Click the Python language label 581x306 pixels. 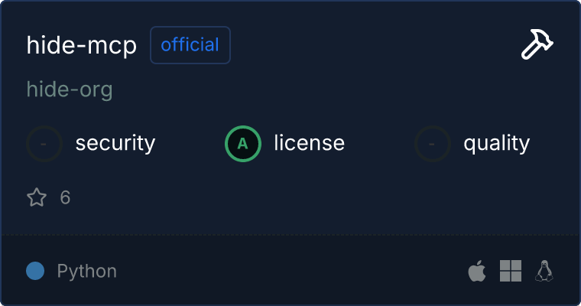[87, 271]
